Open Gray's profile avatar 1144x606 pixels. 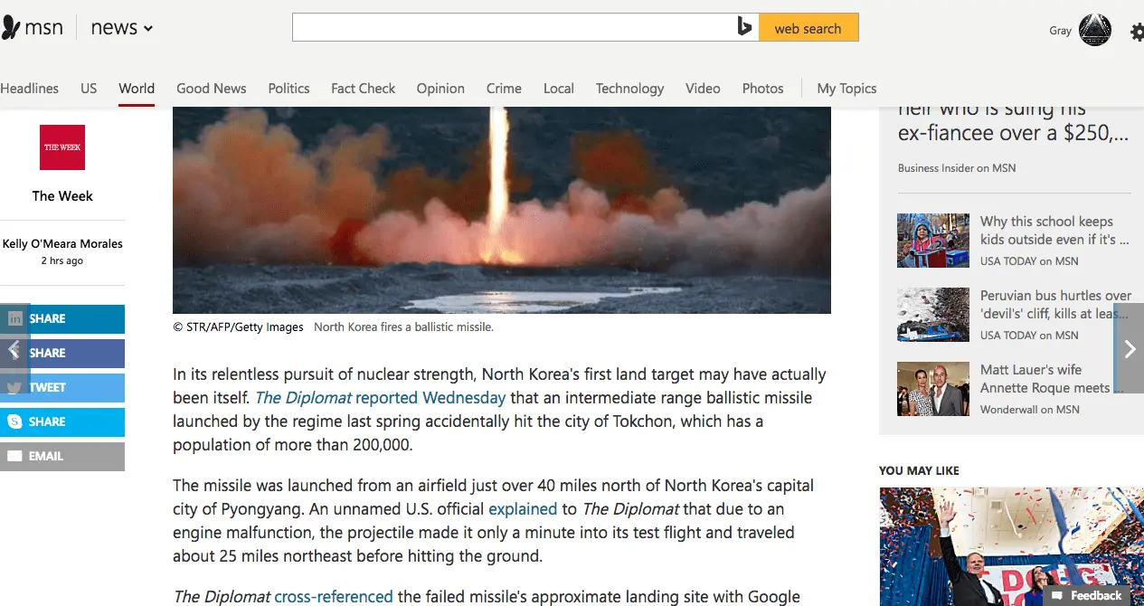point(1095,30)
